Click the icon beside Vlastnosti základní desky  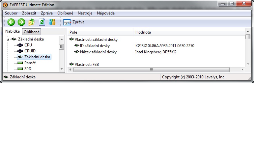(71, 39)
